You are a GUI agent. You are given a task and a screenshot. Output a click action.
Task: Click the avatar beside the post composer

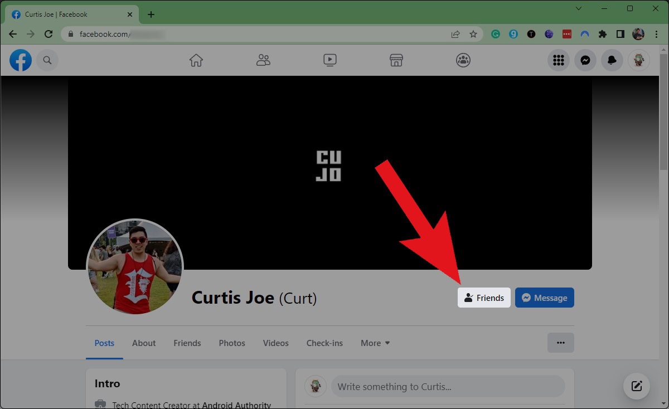316,386
